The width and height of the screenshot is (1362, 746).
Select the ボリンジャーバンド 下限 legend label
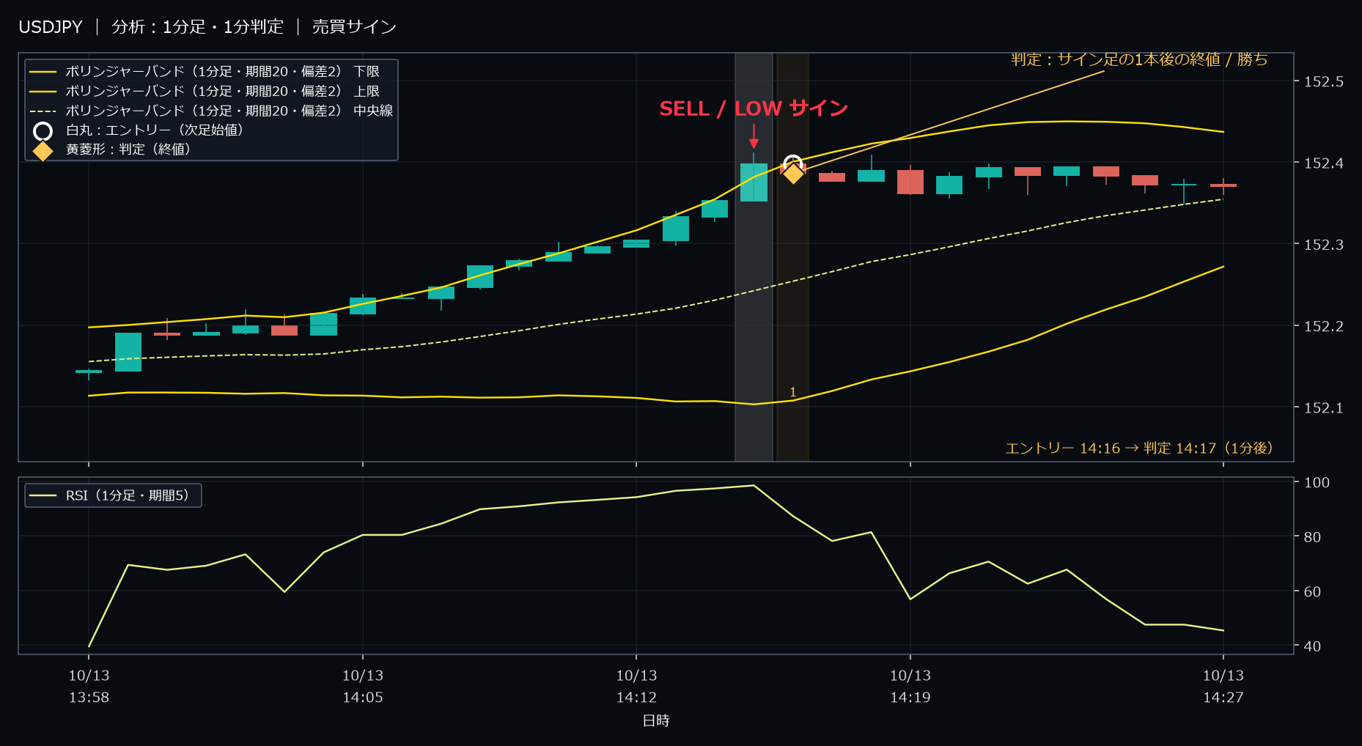222,72
